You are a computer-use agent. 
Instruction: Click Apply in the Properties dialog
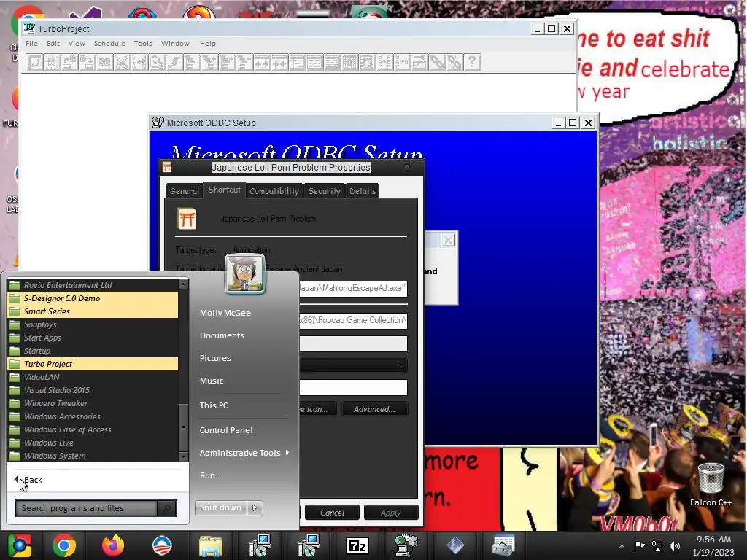tap(391, 513)
